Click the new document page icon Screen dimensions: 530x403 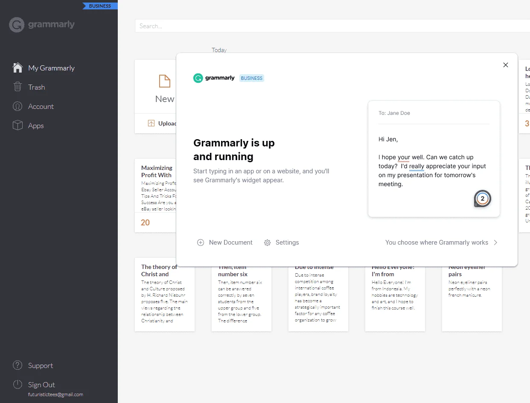[165, 81]
